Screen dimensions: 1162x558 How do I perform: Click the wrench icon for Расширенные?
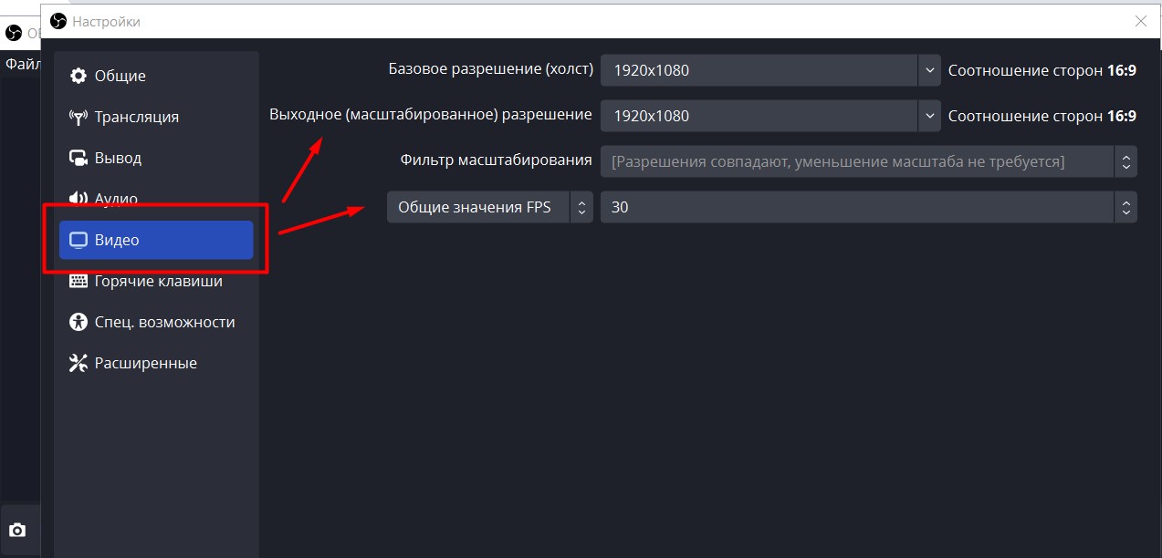click(x=79, y=363)
